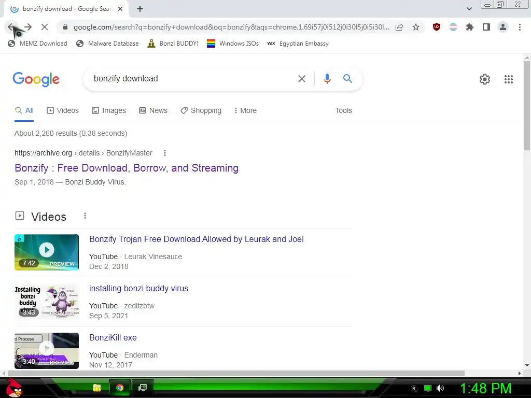Open Bonzify Trojan Free Download video link
Viewport: 531px width, 398px height.
click(x=197, y=239)
